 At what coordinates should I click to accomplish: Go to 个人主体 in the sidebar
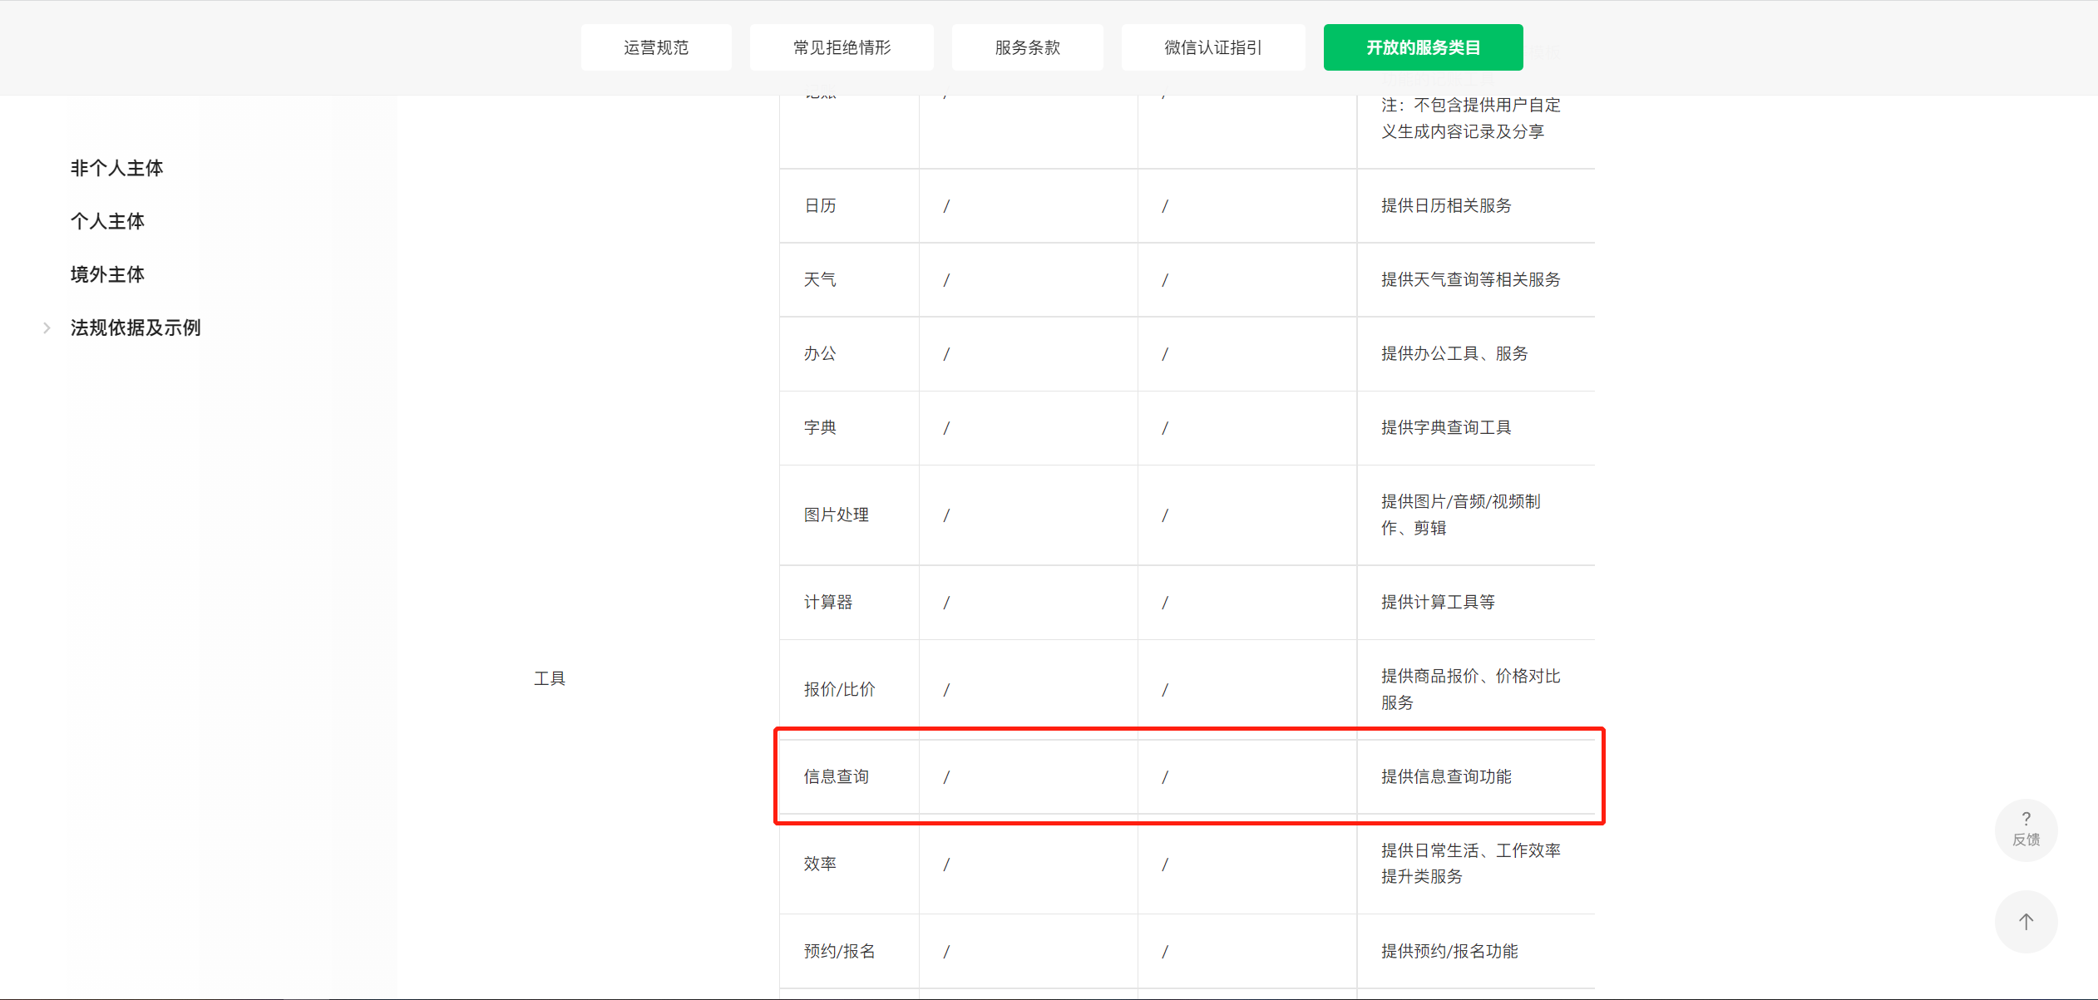coord(107,221)
